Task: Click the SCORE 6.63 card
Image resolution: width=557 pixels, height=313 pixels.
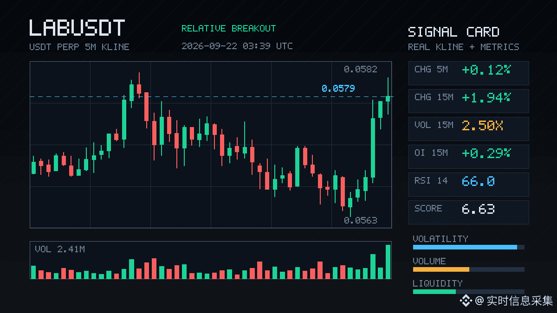Action: pos(468,212)
